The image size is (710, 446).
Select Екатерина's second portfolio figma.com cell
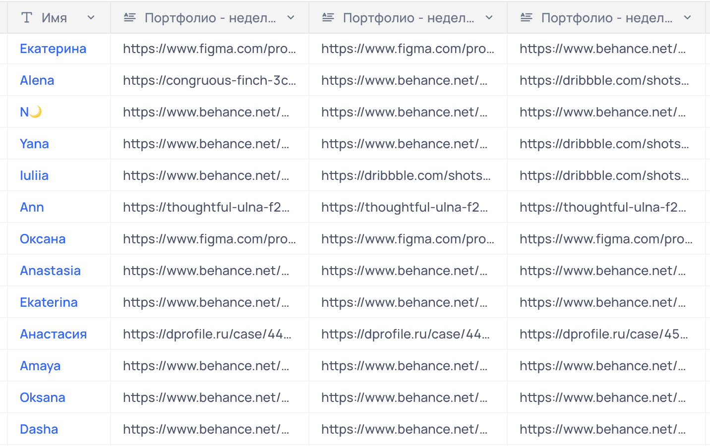point(408,49)
